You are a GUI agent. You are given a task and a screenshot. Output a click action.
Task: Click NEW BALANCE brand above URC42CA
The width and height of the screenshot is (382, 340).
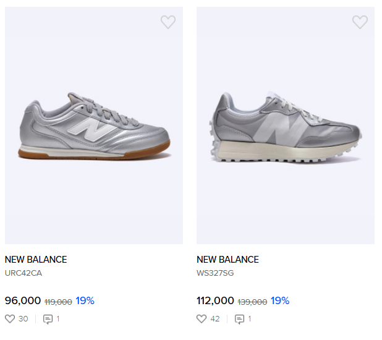[36, 260]
